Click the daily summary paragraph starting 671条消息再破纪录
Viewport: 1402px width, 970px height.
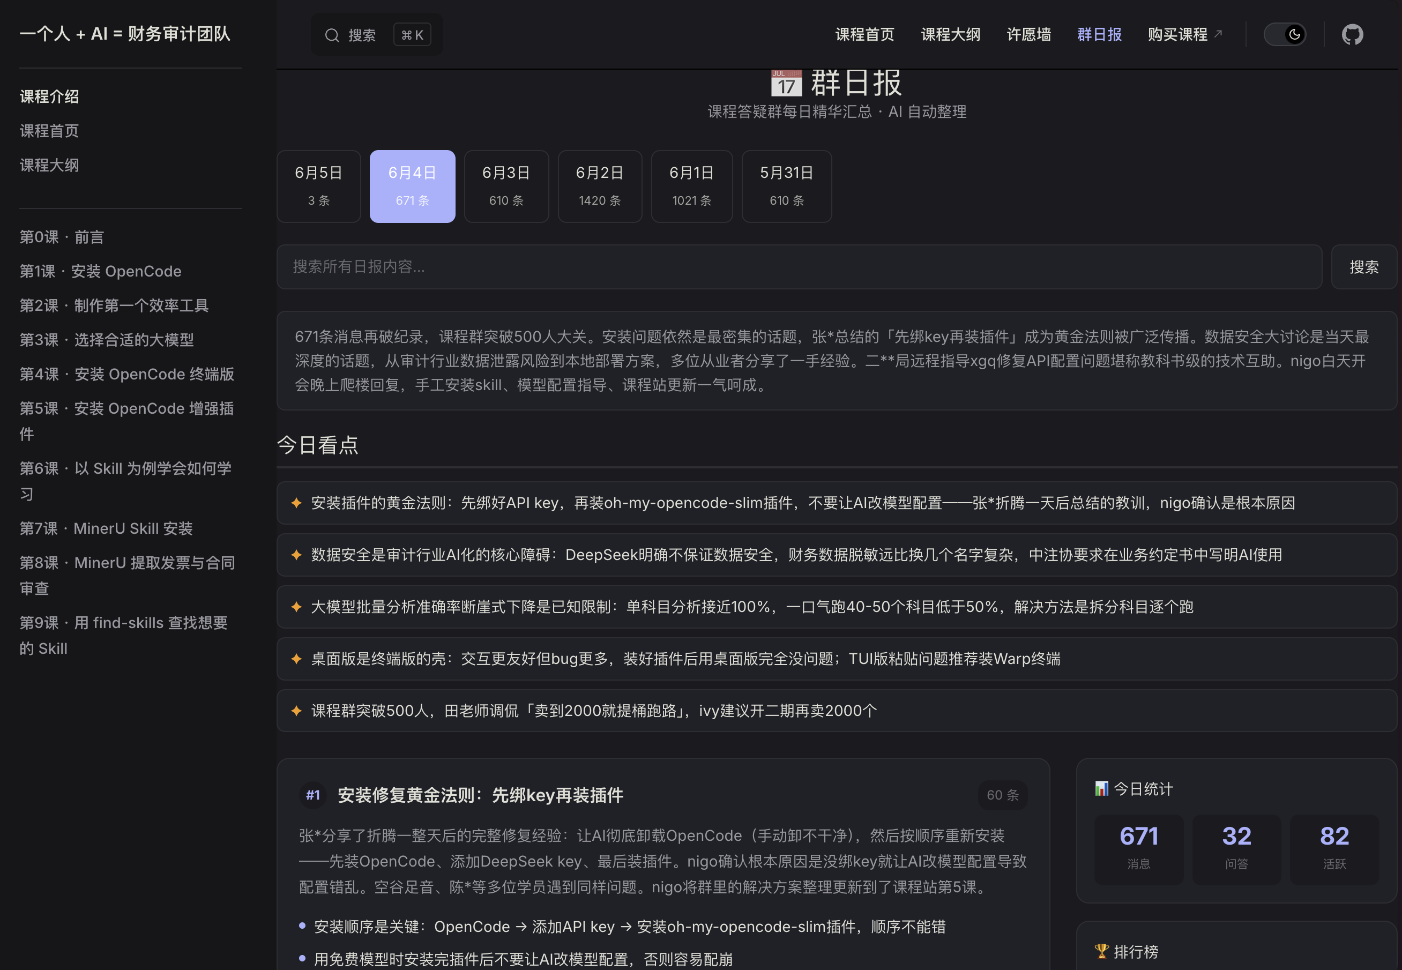click(x=836, y=361)
